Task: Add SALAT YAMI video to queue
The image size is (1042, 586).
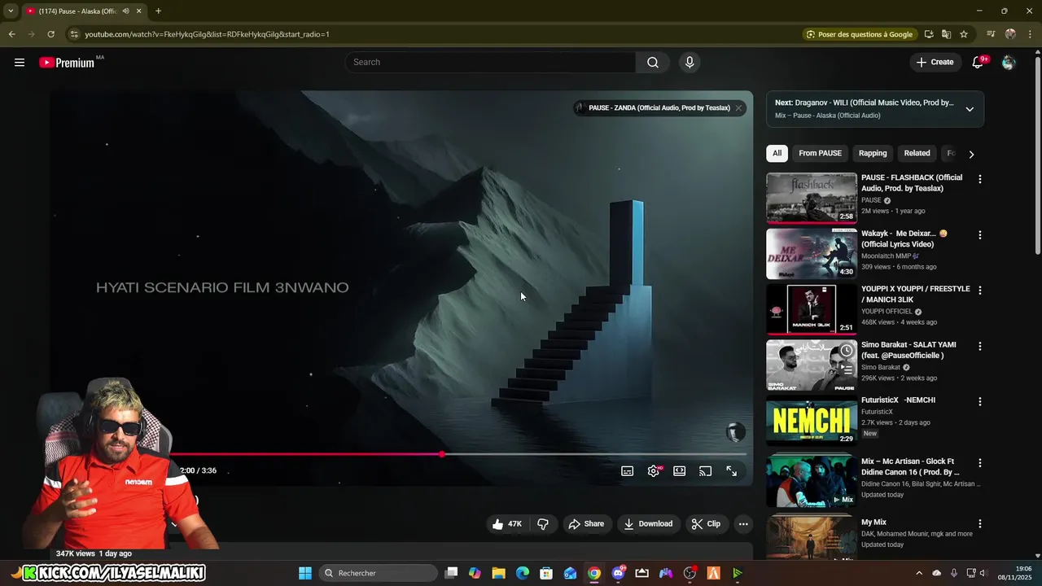Action: (847, 369)
